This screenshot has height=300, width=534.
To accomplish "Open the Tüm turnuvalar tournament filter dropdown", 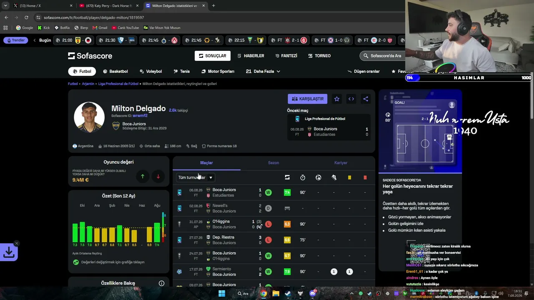I will 196,177.
